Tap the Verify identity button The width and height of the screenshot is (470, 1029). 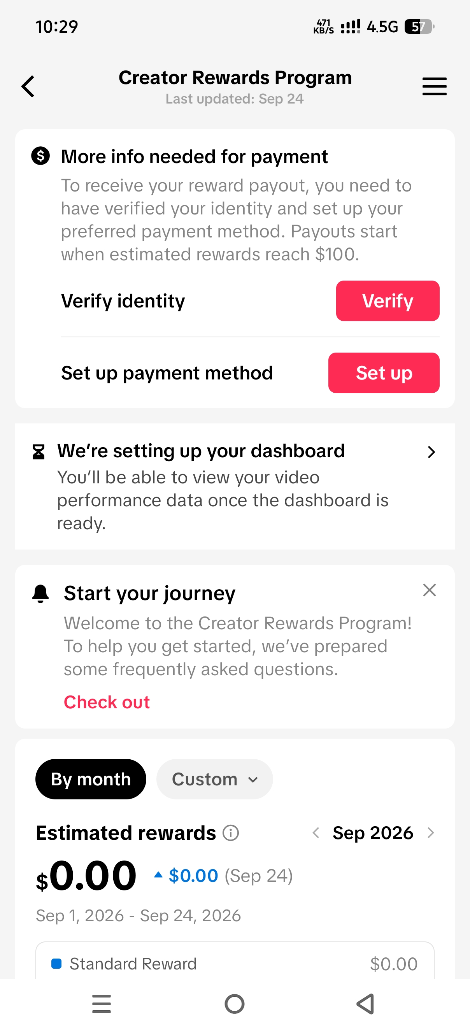click(x=388, y=301)
